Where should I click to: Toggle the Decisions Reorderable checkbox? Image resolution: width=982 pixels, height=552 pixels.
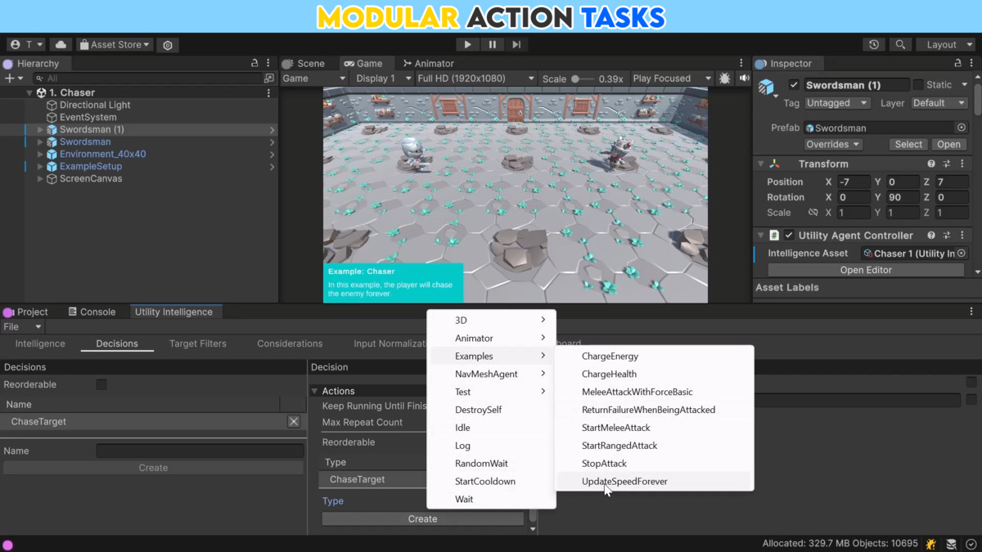coord(101,384)
